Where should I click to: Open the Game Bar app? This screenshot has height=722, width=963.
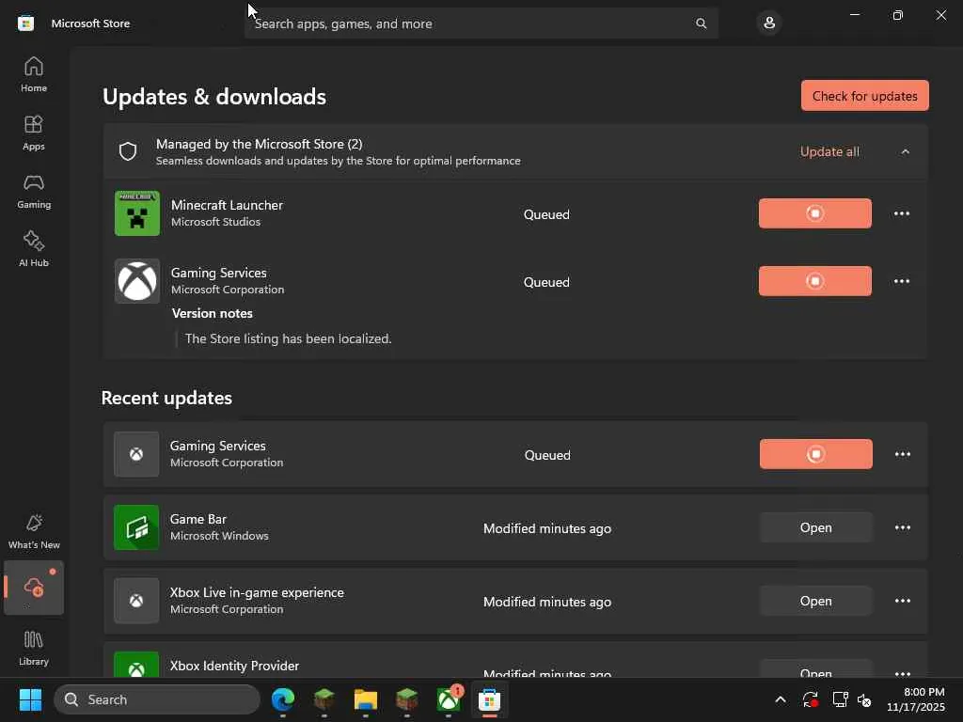pos(815,527)
